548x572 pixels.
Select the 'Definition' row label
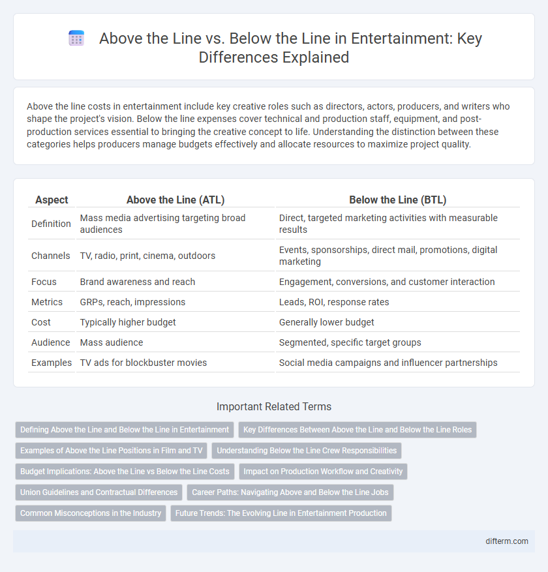click(x=51, y=224)
